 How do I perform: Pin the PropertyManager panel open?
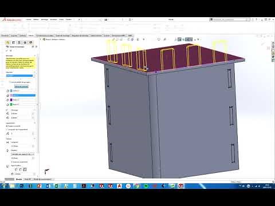pos(36,47)
